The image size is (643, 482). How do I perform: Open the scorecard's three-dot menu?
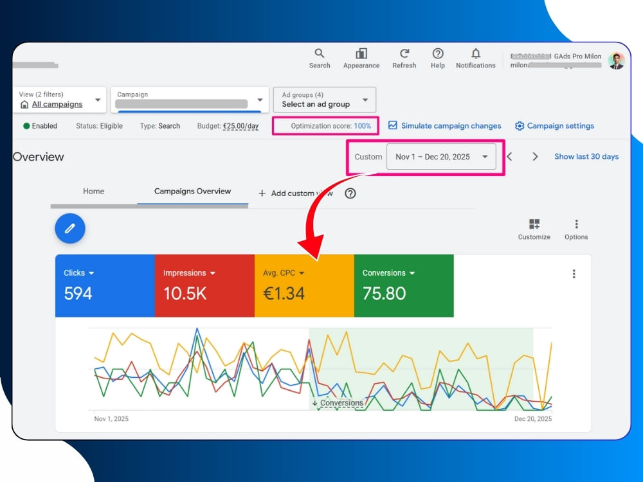click(574, 274)
